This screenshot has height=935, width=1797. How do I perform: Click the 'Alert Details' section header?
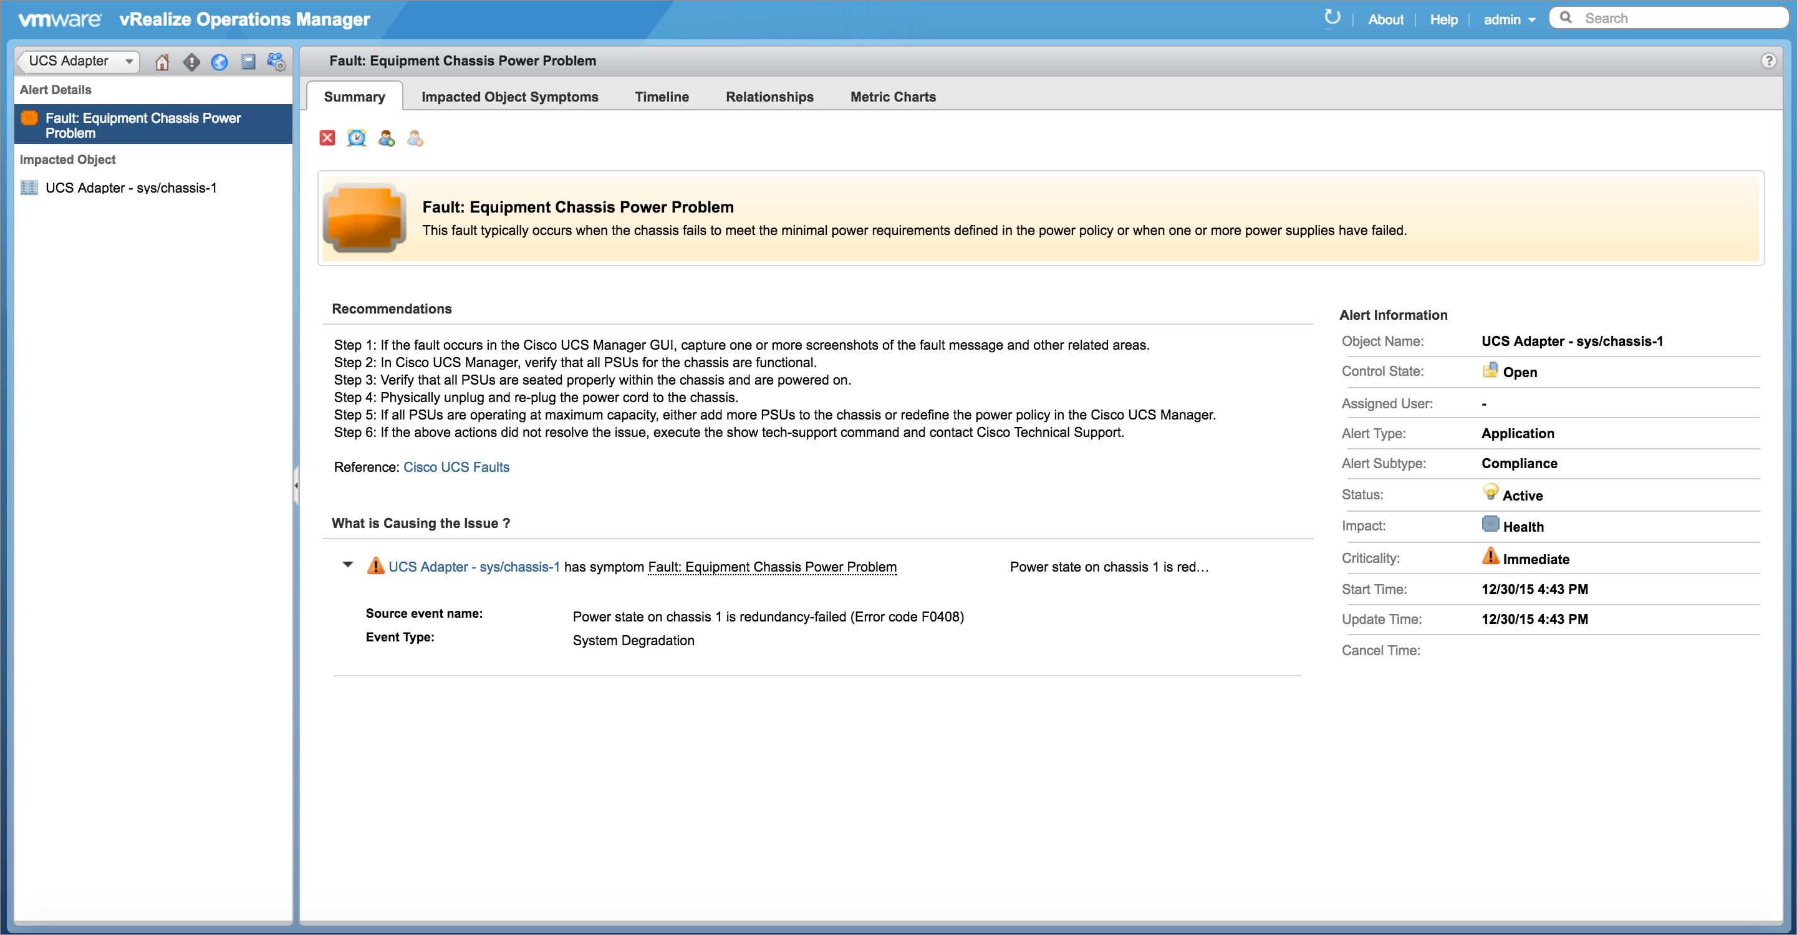tap(55, 89)
